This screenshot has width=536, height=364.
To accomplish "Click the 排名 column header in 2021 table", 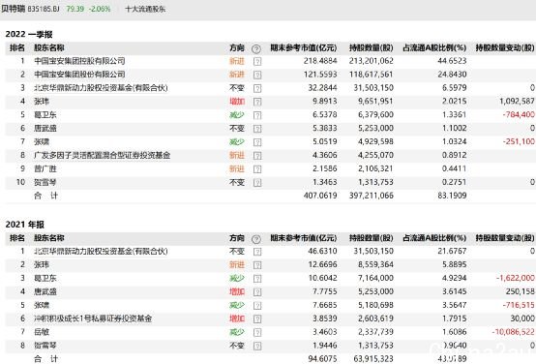I will tap(17, 238).
